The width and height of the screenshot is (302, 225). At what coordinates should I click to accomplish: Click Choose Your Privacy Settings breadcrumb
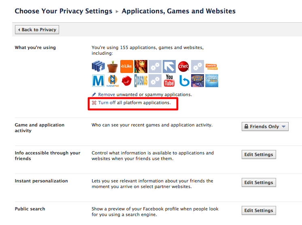[64, 11]
